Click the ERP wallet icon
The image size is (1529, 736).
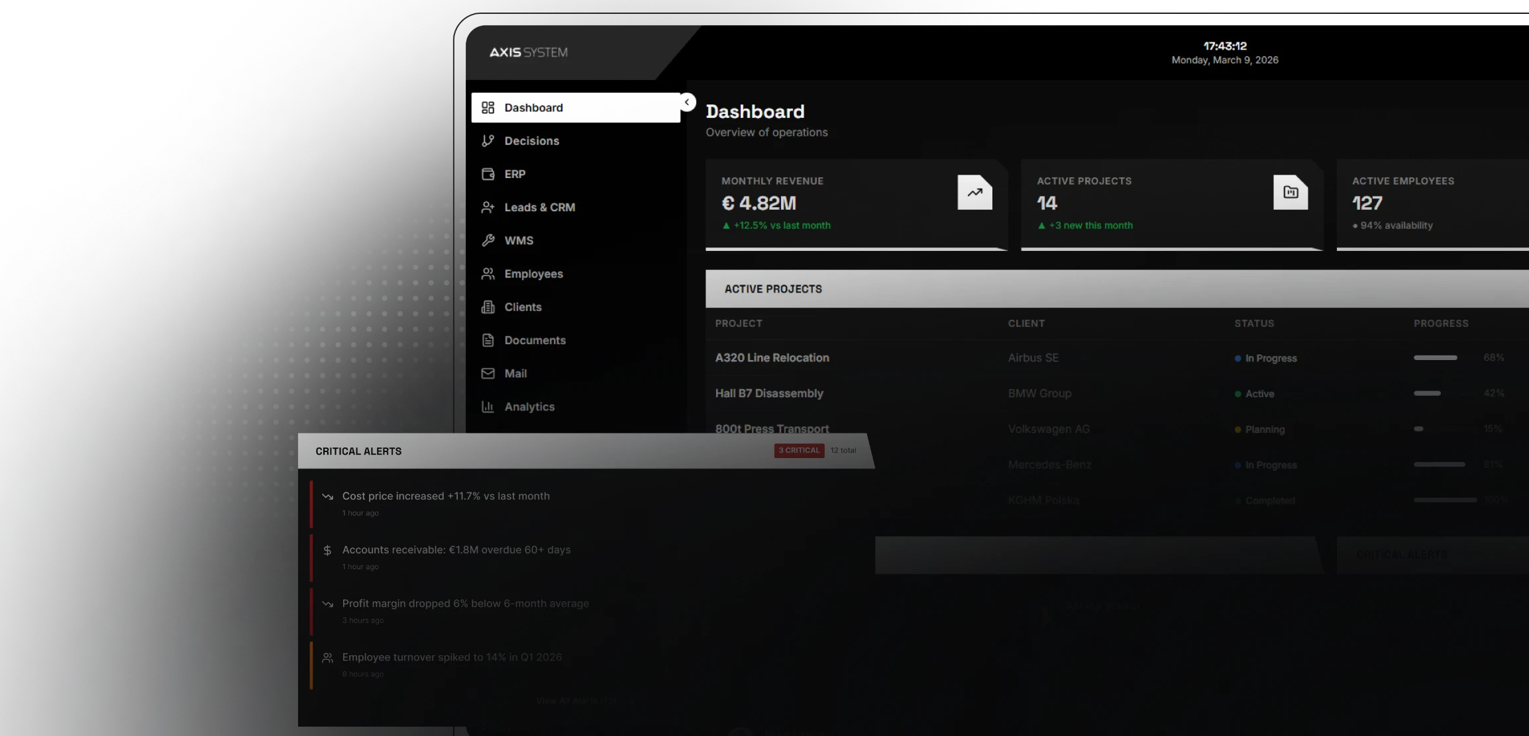pos(488,174)
